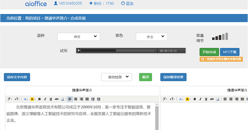
Task: Apply strikethrough in left editor toolbar
Action: [x=56, y=99]
